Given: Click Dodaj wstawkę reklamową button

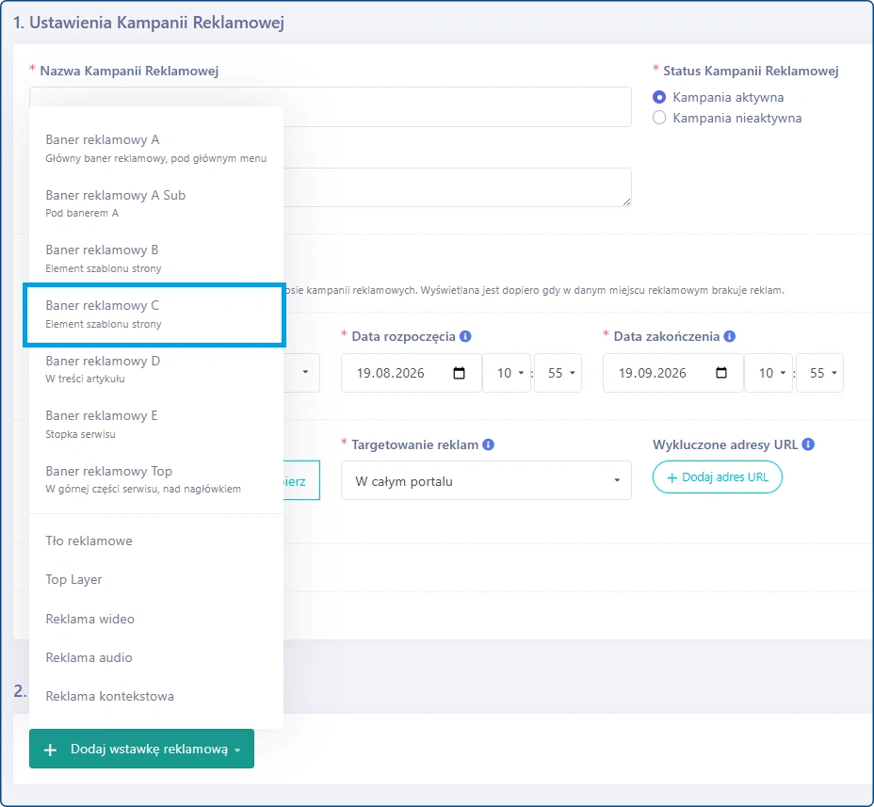Looking at the screenshot, I should point(141,749).
